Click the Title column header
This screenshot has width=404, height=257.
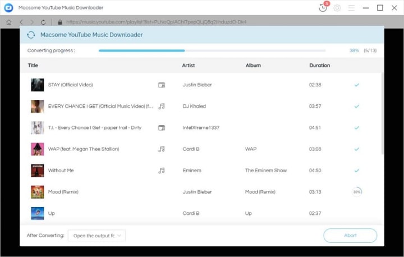click(33, 66)
